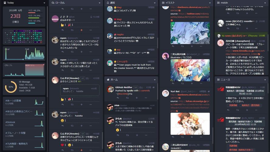
Task: Open the red-haired girl illustration thumbnail
Action: point(190,70)
